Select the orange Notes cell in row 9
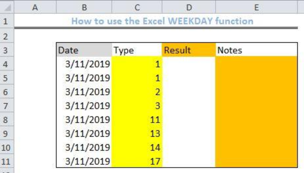Screen dimensions: 304x173 pyautogui.click(x=256, y=133)
